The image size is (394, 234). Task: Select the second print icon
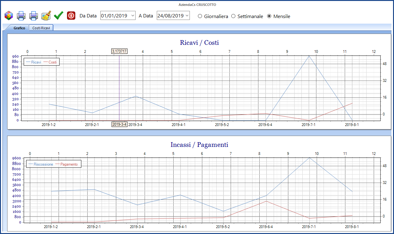33,15
